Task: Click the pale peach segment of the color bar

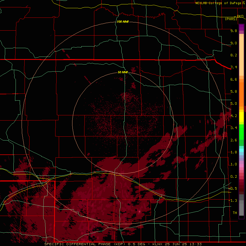Action: [x=241, y=56]
